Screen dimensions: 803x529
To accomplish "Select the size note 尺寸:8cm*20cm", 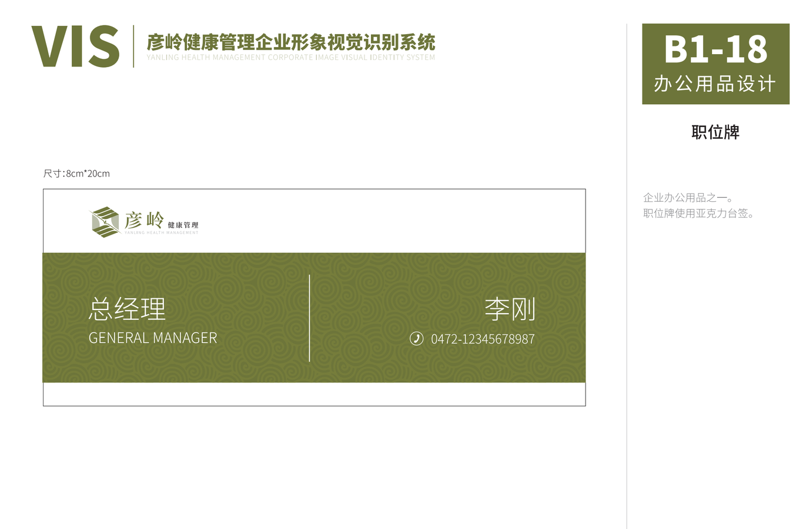I will click(76, 174).
